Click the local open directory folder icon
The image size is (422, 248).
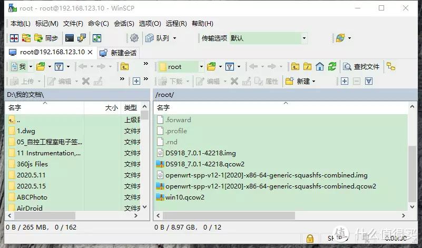[x=41, y=67]
